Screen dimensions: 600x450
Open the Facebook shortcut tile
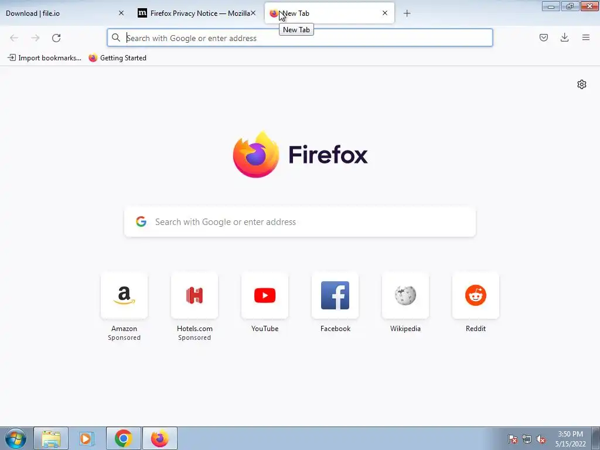click(x=335, y=295)
